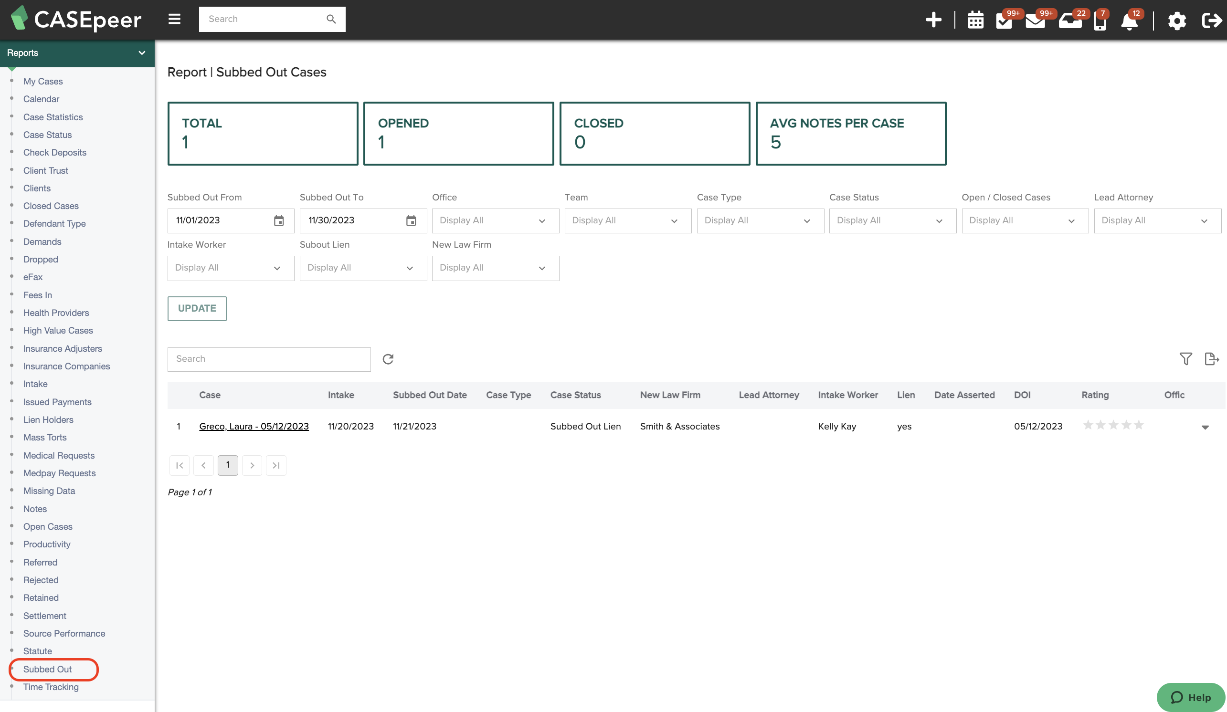Open the notifications bell icon
This screenshot has width=1227, height=712.
[1129, 21]
